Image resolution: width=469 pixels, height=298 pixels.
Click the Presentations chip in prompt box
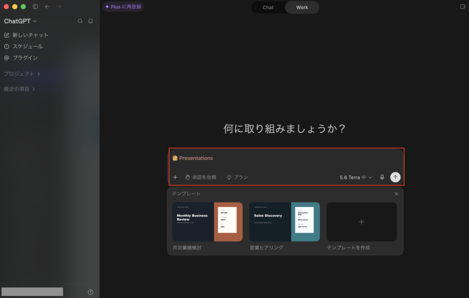coord(193,158)
